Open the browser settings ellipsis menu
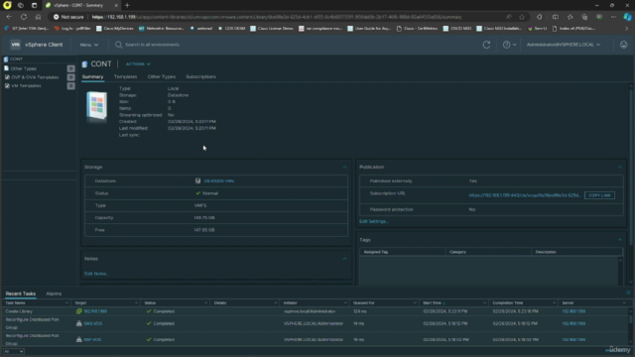The width and height of the screenshot is (635, 357). coord(613,17)
